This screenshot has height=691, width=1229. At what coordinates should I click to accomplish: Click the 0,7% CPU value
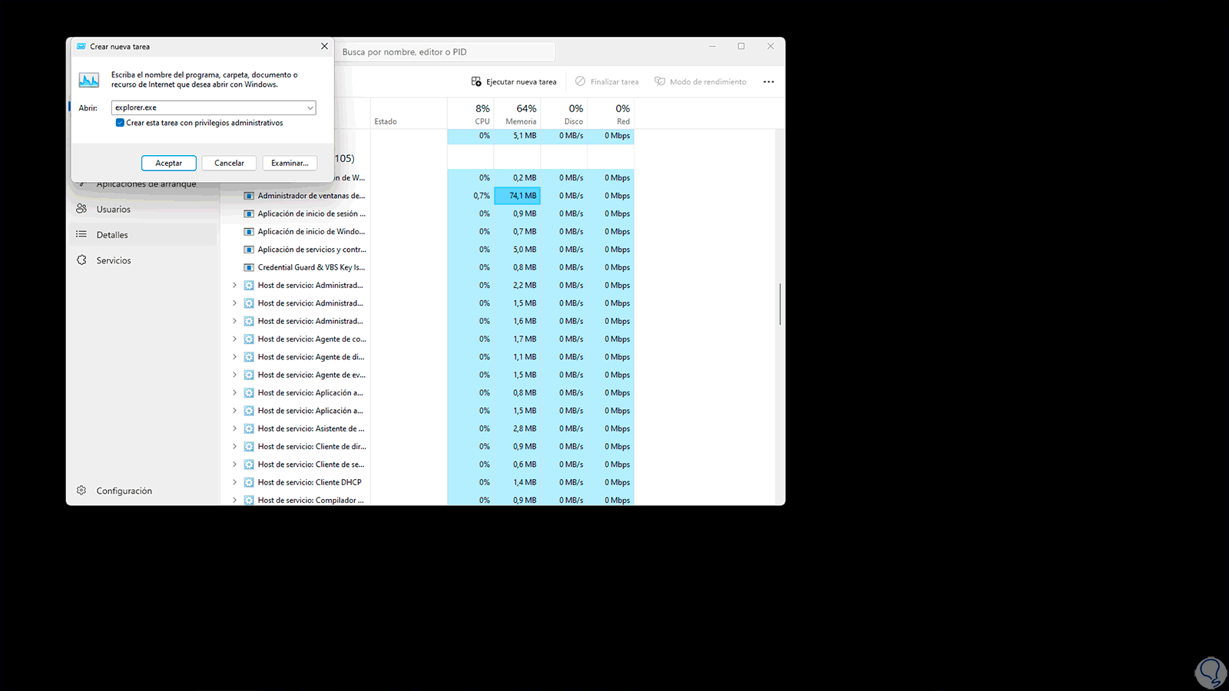(x=482, y=196)
